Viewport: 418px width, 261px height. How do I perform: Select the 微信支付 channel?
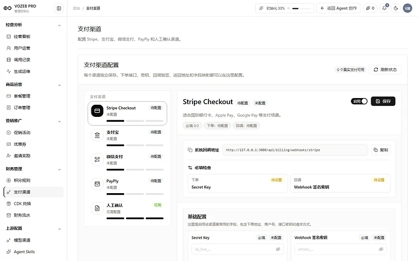127,162
